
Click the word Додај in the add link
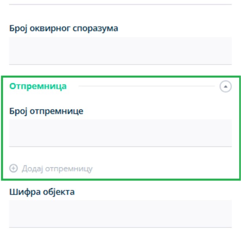click(x=32, y=169)
